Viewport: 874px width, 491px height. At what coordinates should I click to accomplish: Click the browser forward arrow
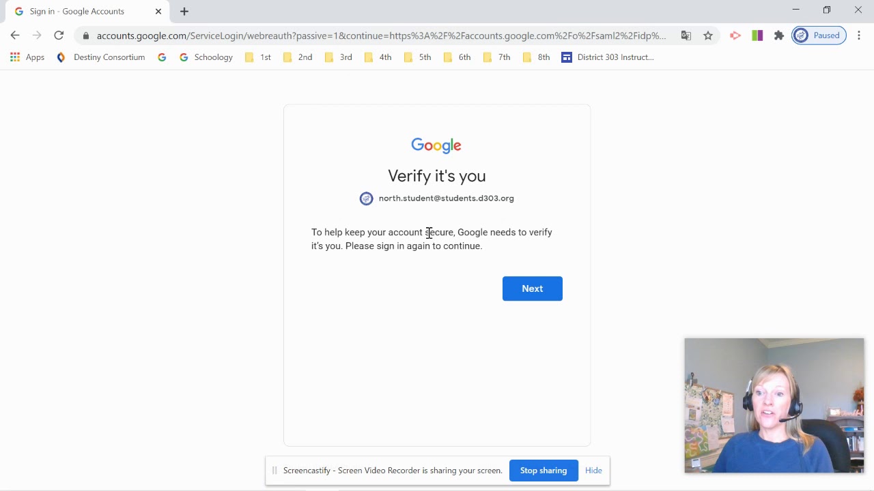[37, 35]
